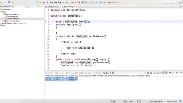Go to Previous Annotation arrow icon
Image resolution: width=183 pixels, height=103 pixels.
pyautogui.click(x=111, y=2)
